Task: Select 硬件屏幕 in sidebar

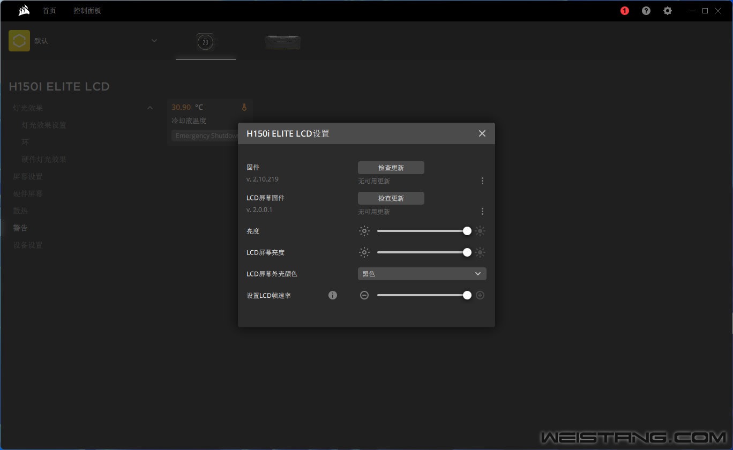Action: point(28,193)
